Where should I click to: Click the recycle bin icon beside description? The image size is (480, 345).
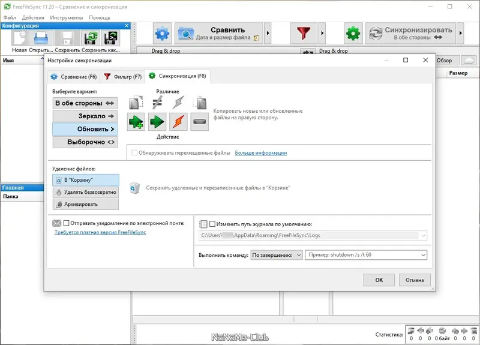(134, 188)
